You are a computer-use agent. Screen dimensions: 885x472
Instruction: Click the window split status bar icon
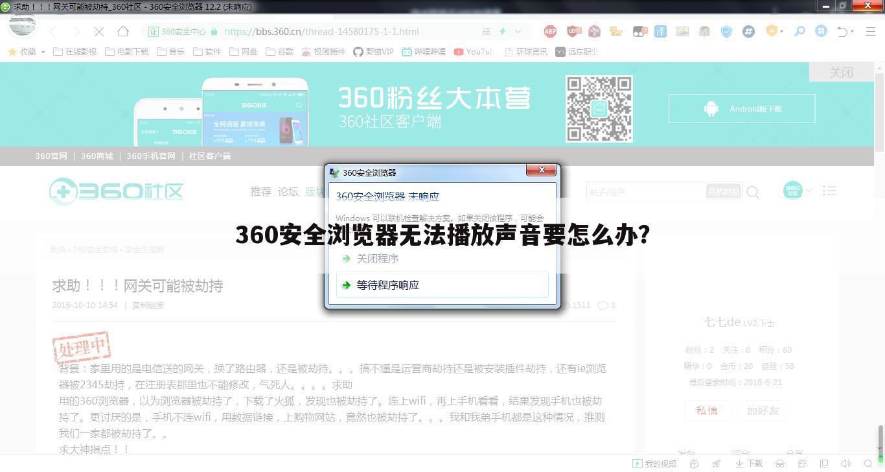[824, 464]
